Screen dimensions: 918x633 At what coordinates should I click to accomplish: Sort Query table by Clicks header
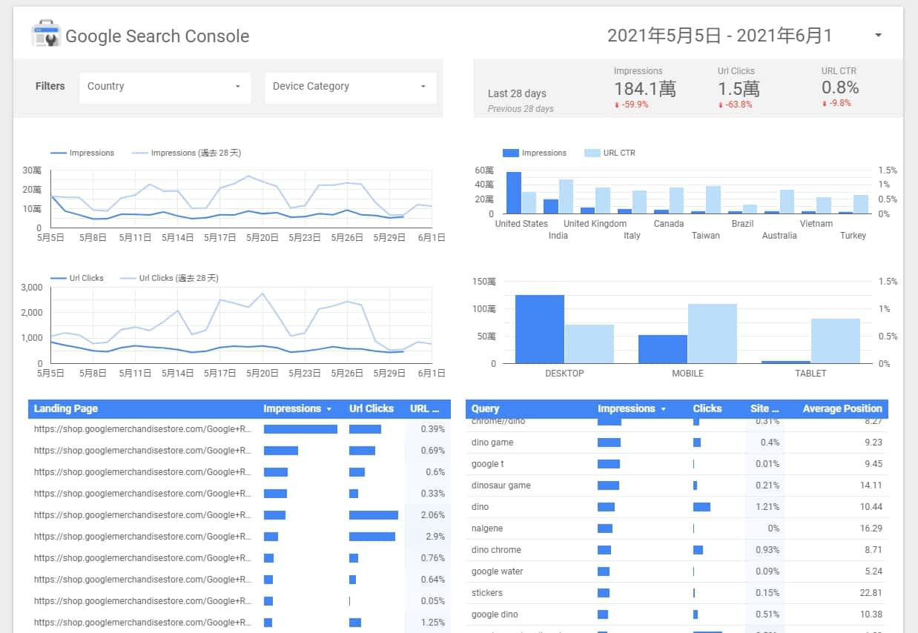coord(707,409)
